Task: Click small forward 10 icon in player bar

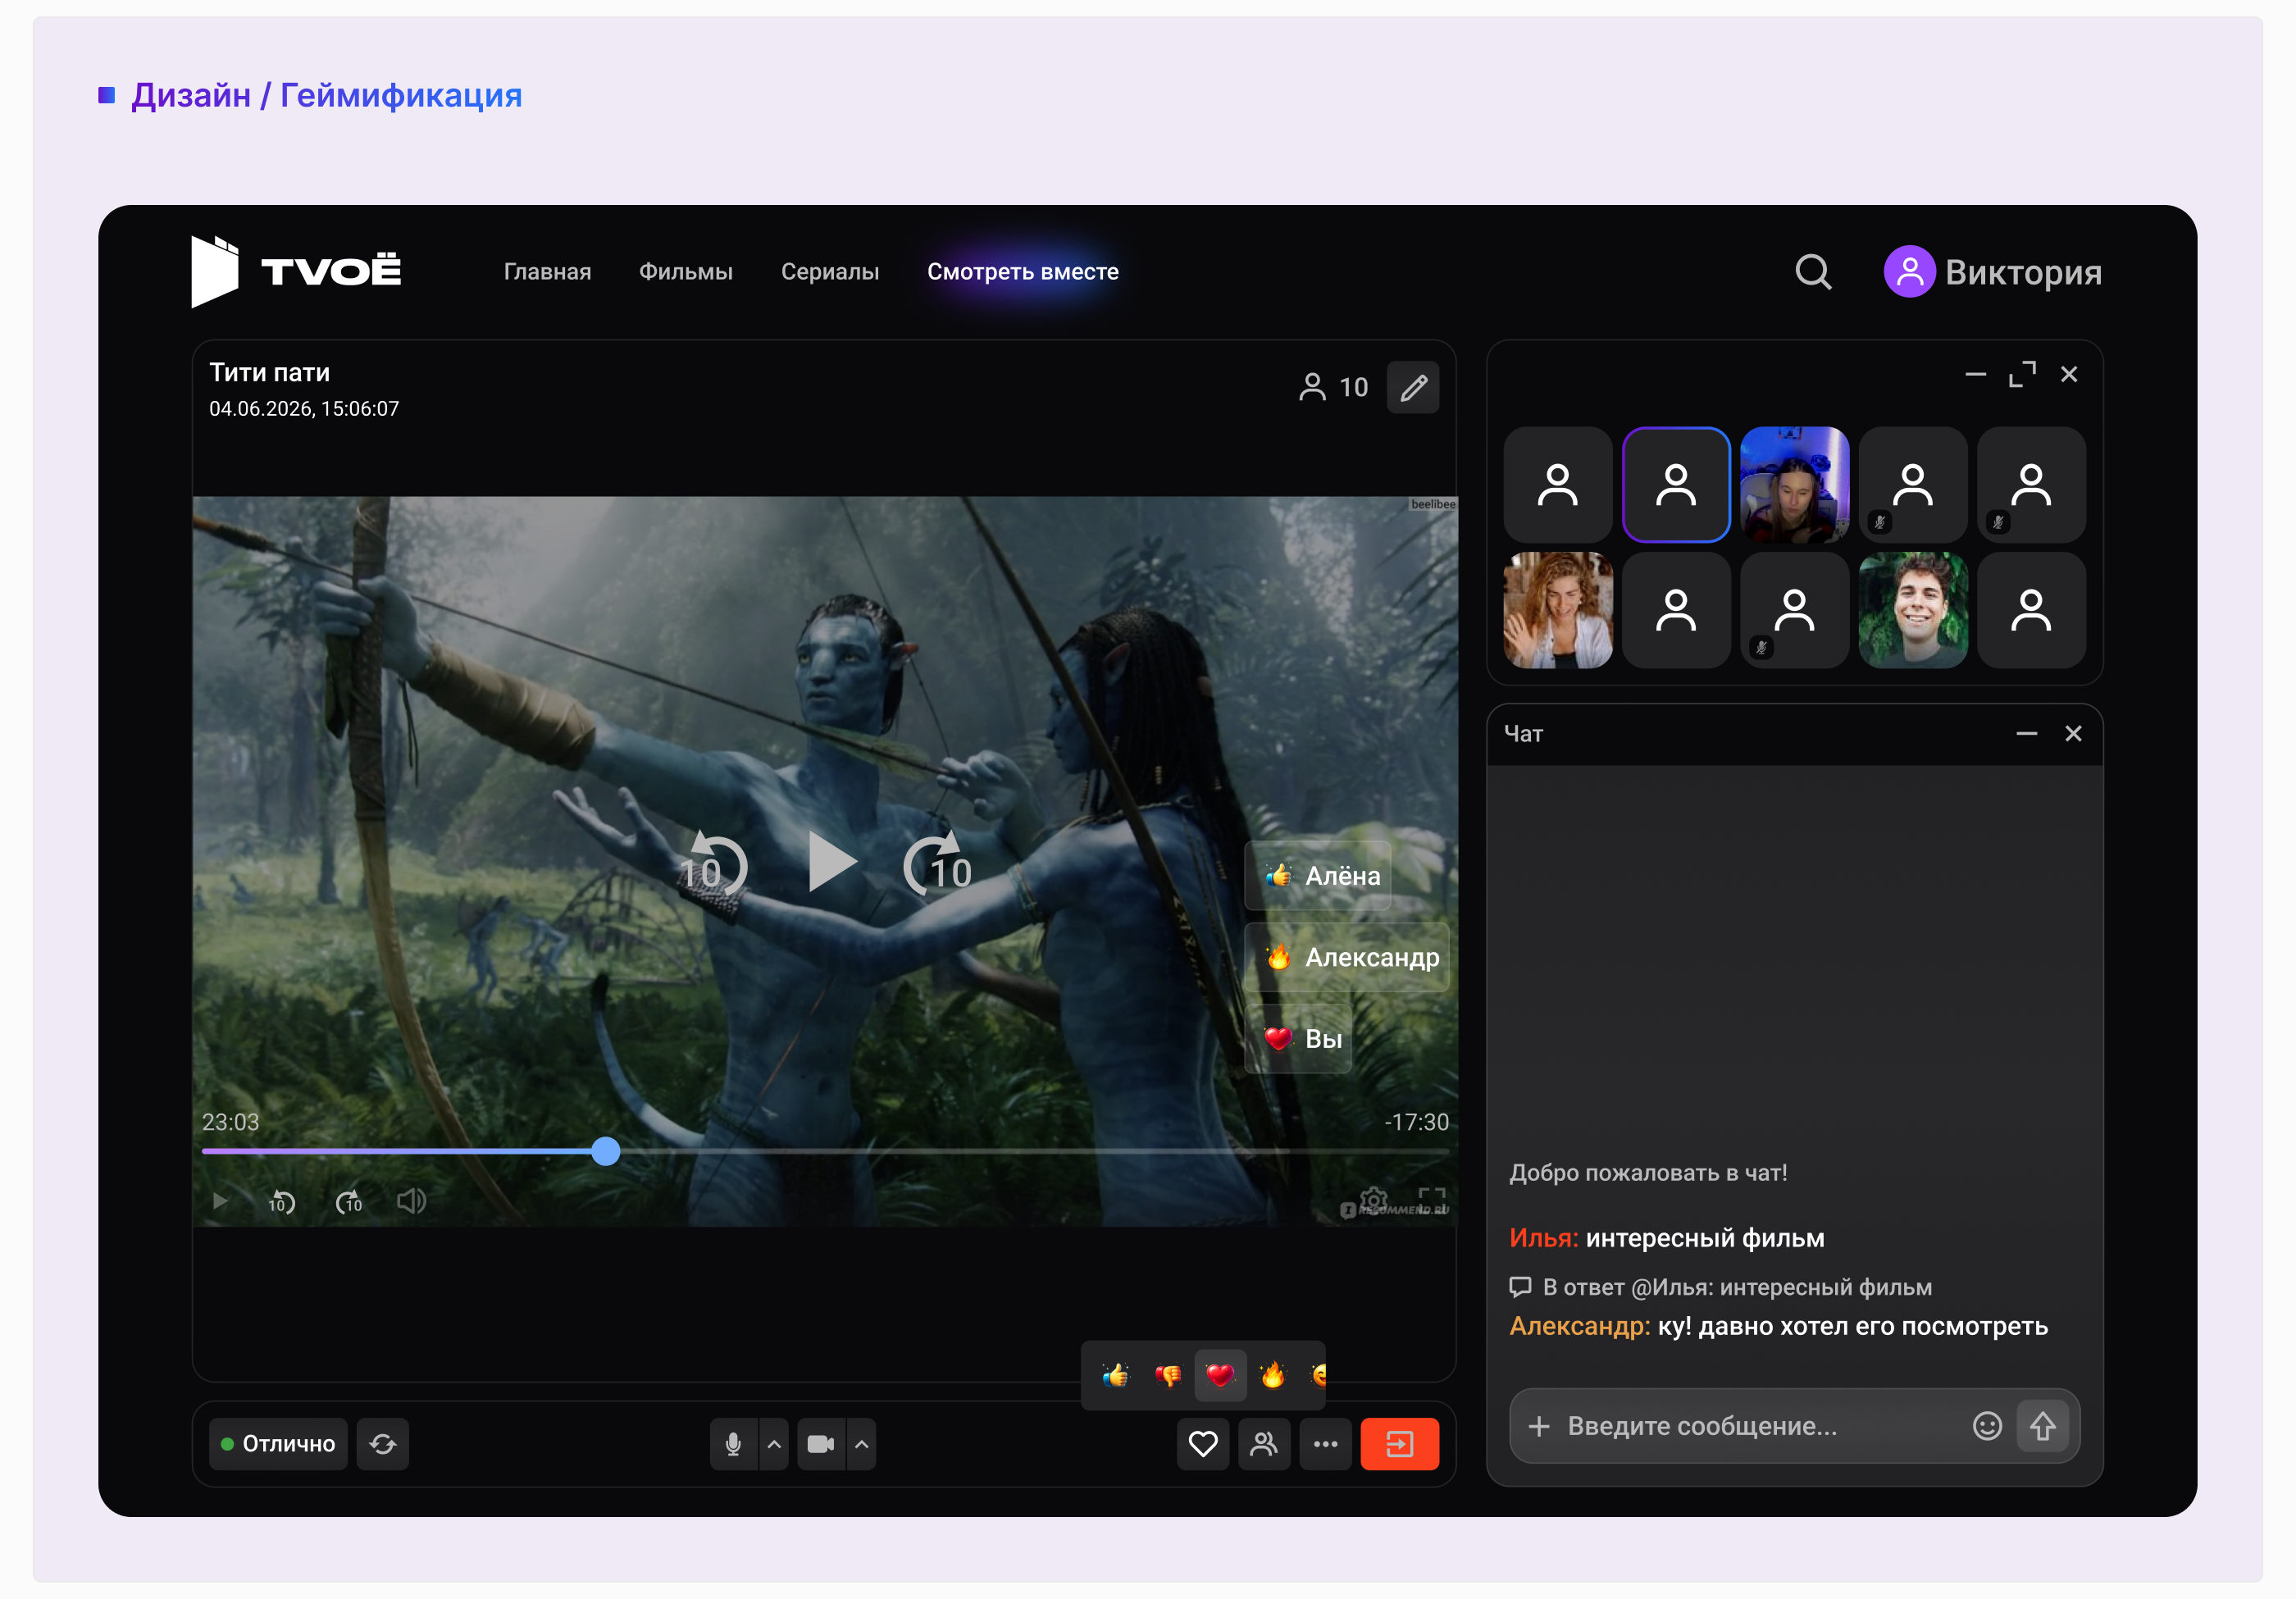Action: point(348,1202)
